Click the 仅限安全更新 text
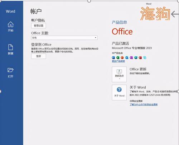The image size is (179, 145). click(x=136, y=101)
